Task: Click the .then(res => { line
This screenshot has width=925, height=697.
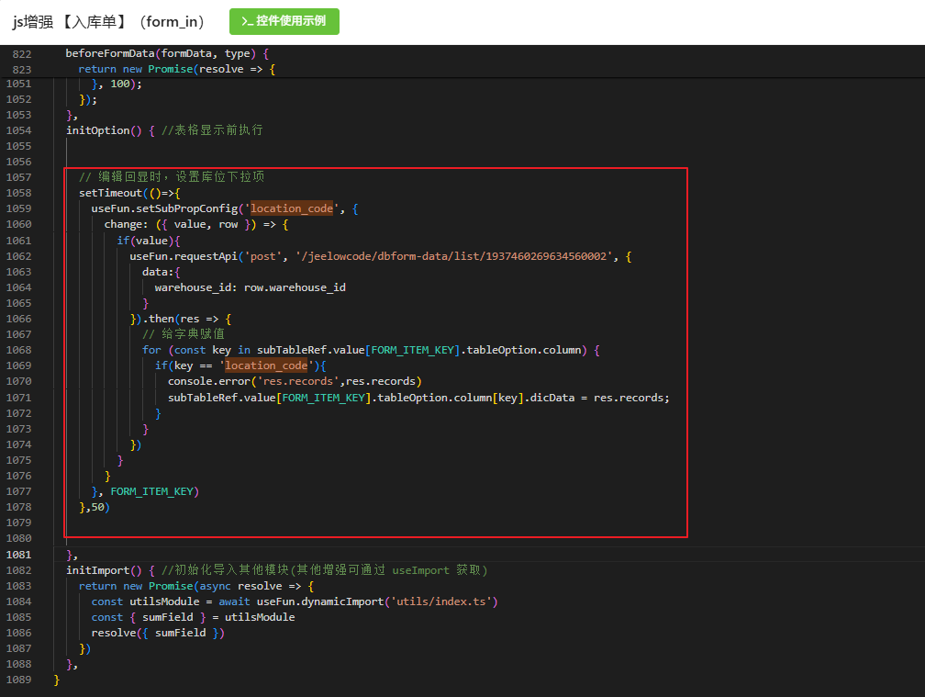Action: click(181, 319)
